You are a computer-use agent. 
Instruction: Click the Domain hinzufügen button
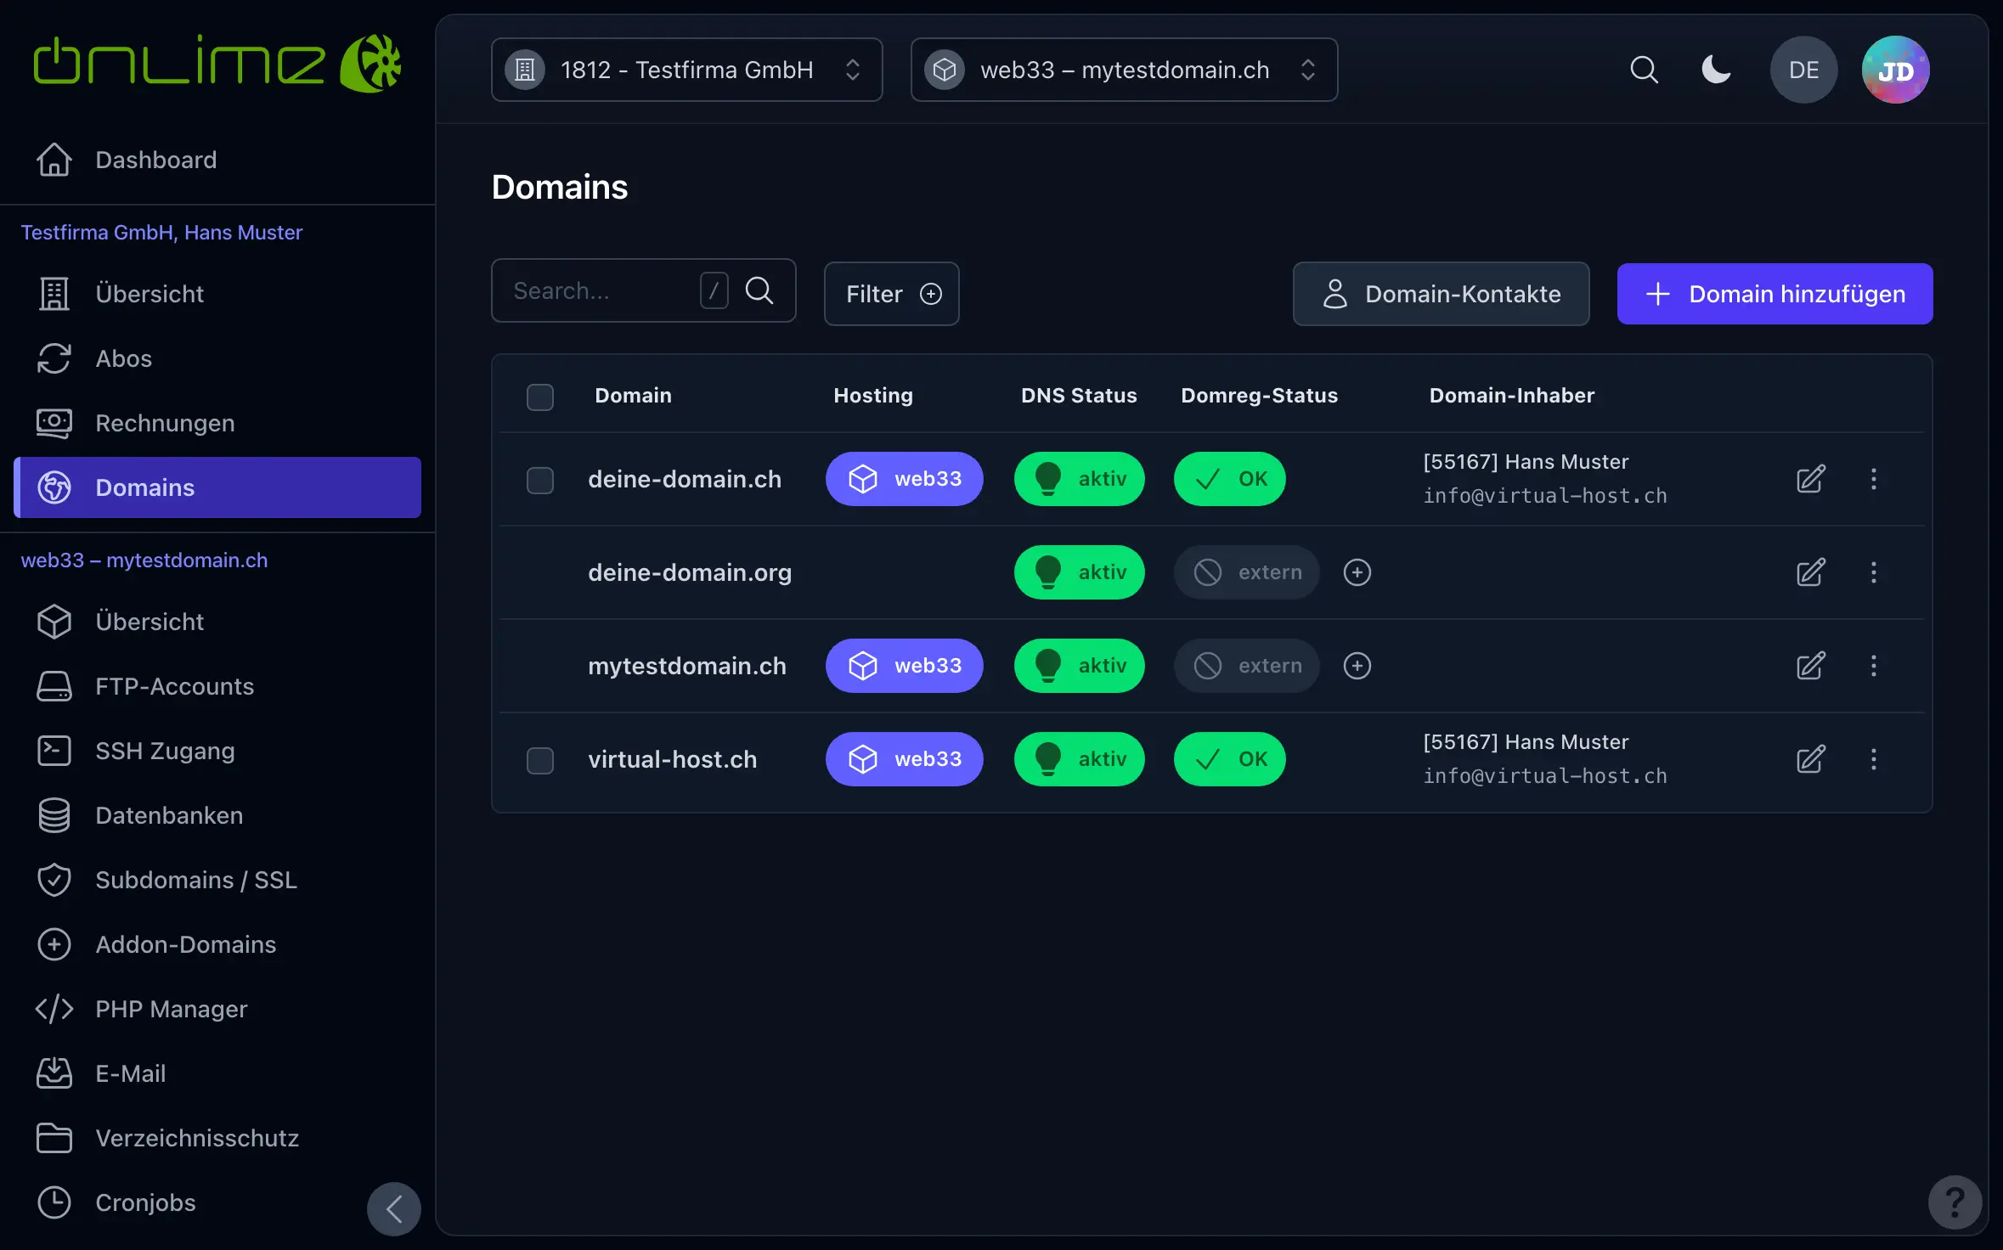tap(1774, 294)
